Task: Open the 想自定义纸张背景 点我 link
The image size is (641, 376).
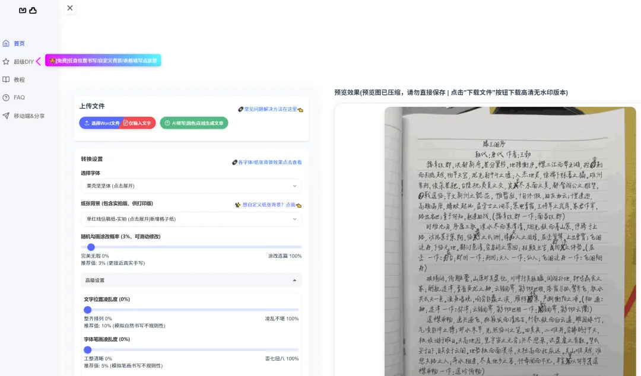Action: [268, 205]
